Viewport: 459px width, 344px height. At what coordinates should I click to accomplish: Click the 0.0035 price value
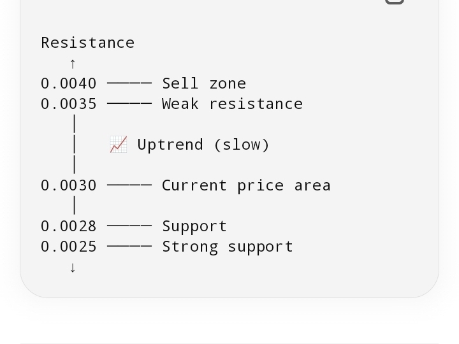coord(69,104)
